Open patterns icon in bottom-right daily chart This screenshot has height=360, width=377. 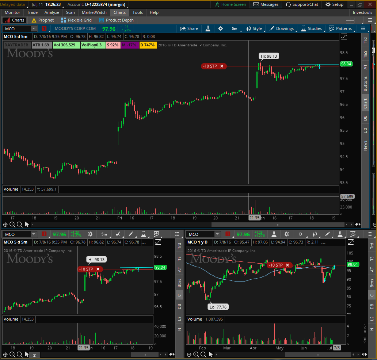tap(353, 234)
